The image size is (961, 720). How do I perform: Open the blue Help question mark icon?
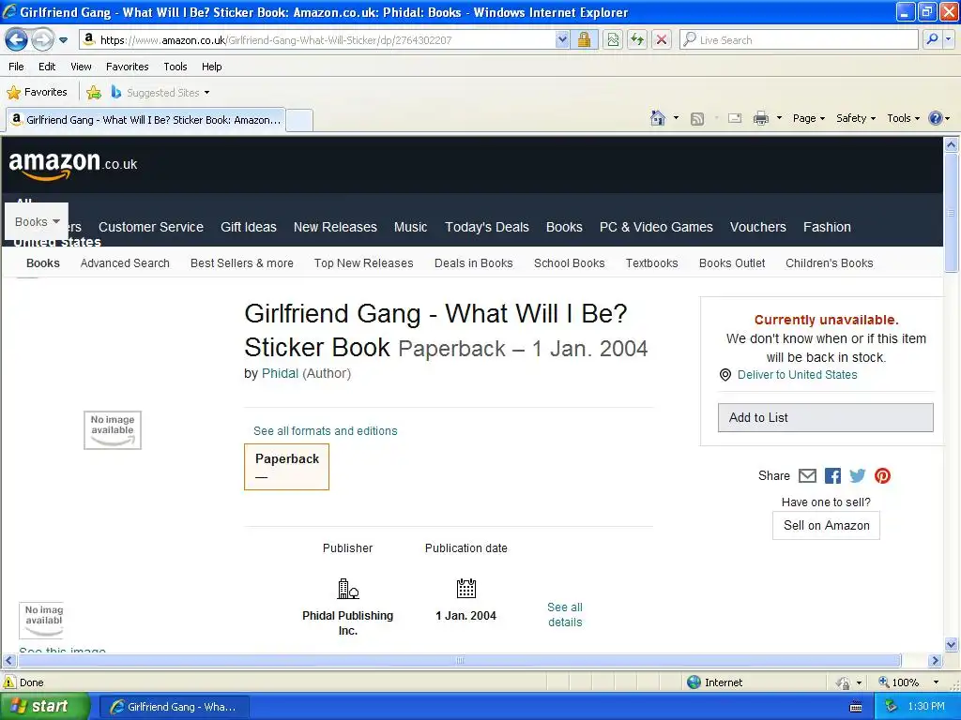click(936, 118)
